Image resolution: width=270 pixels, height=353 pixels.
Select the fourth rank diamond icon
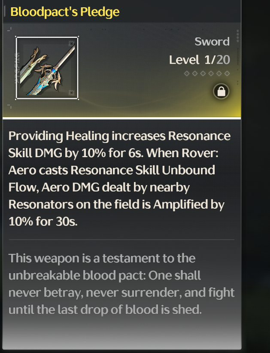211,73
